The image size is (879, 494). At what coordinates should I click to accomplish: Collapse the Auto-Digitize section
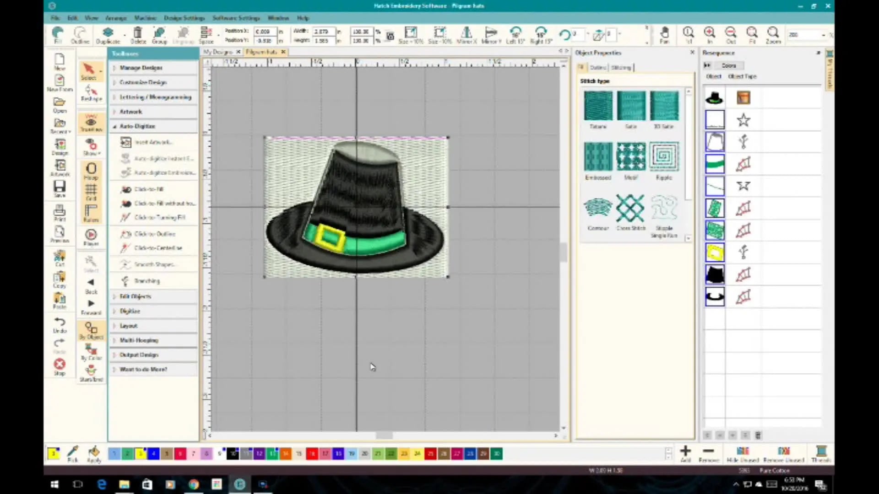[137, 126]
